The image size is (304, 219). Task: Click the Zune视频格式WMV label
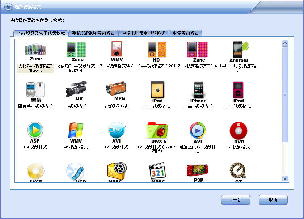116,66
